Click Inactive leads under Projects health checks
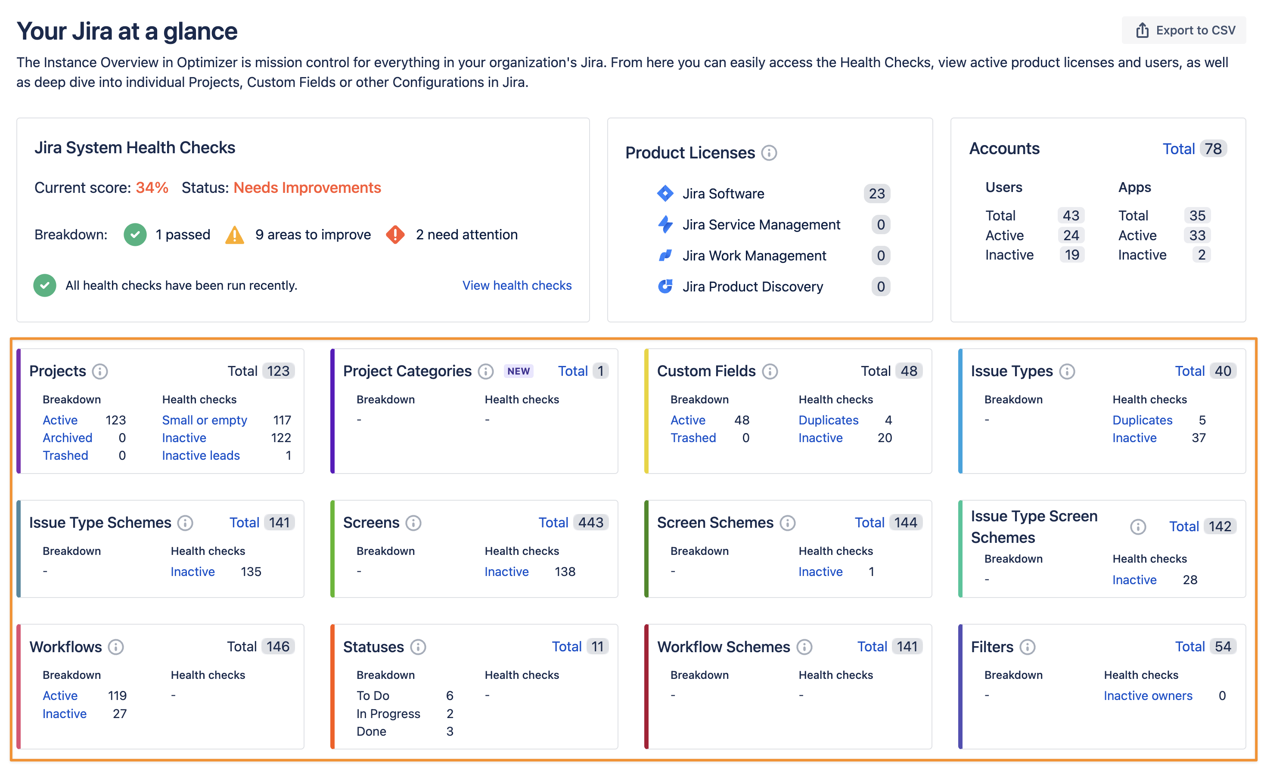The image size is (1267, 768). pos(201,455)
